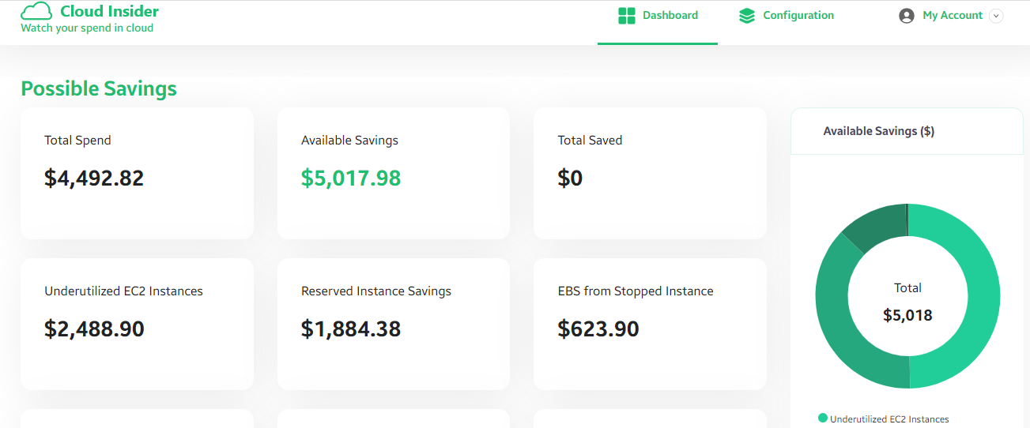Click the 'Watch your spend in cloud' tagline
The image size is (1030, 428).
click(x=87, y=28)
